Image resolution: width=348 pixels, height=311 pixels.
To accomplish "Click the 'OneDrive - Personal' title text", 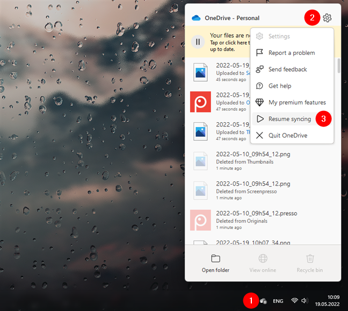I will (232, 18).
